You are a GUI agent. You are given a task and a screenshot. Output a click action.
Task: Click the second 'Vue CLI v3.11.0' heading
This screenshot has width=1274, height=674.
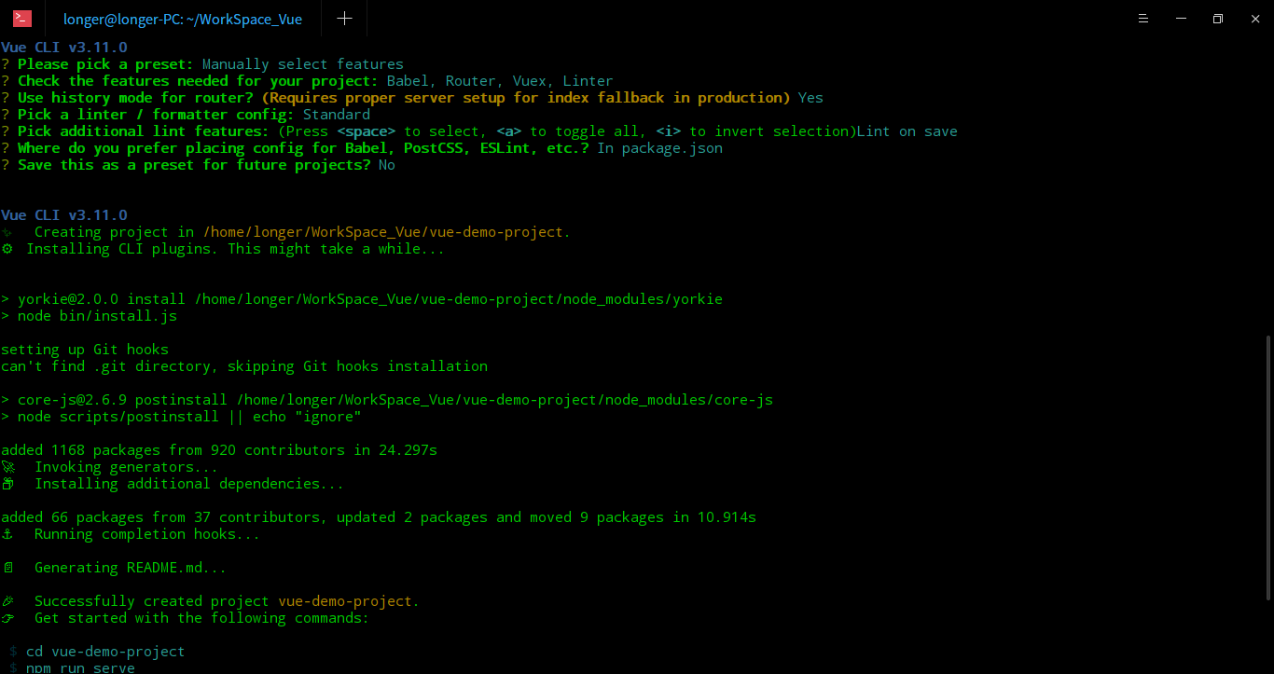(64, 215)
